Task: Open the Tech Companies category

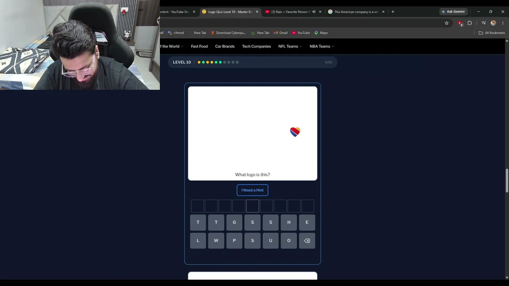Action: click(256, 46)
